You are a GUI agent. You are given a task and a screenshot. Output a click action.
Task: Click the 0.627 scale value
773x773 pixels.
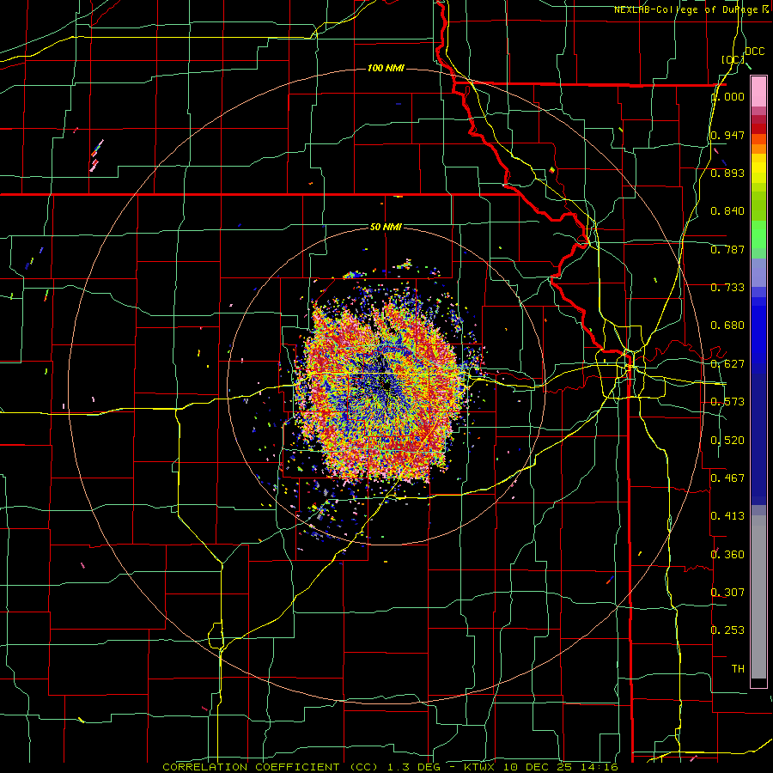point(727,364)
